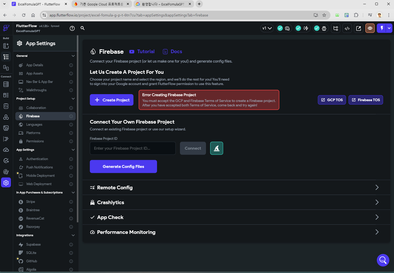The height and width of the screenshot is (273, 394).
Task: Open the Data Types rail icon
Action: 6,95
